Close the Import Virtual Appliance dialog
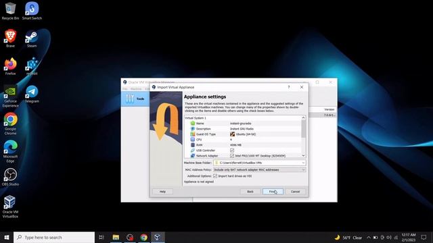Viewport: 433px width, 243px height. [x=302, y=87]
